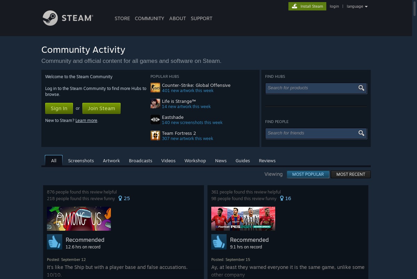417x279 pixels.
Task: Open the eFootball PES 2021 banner
Action: coord(243,219)
